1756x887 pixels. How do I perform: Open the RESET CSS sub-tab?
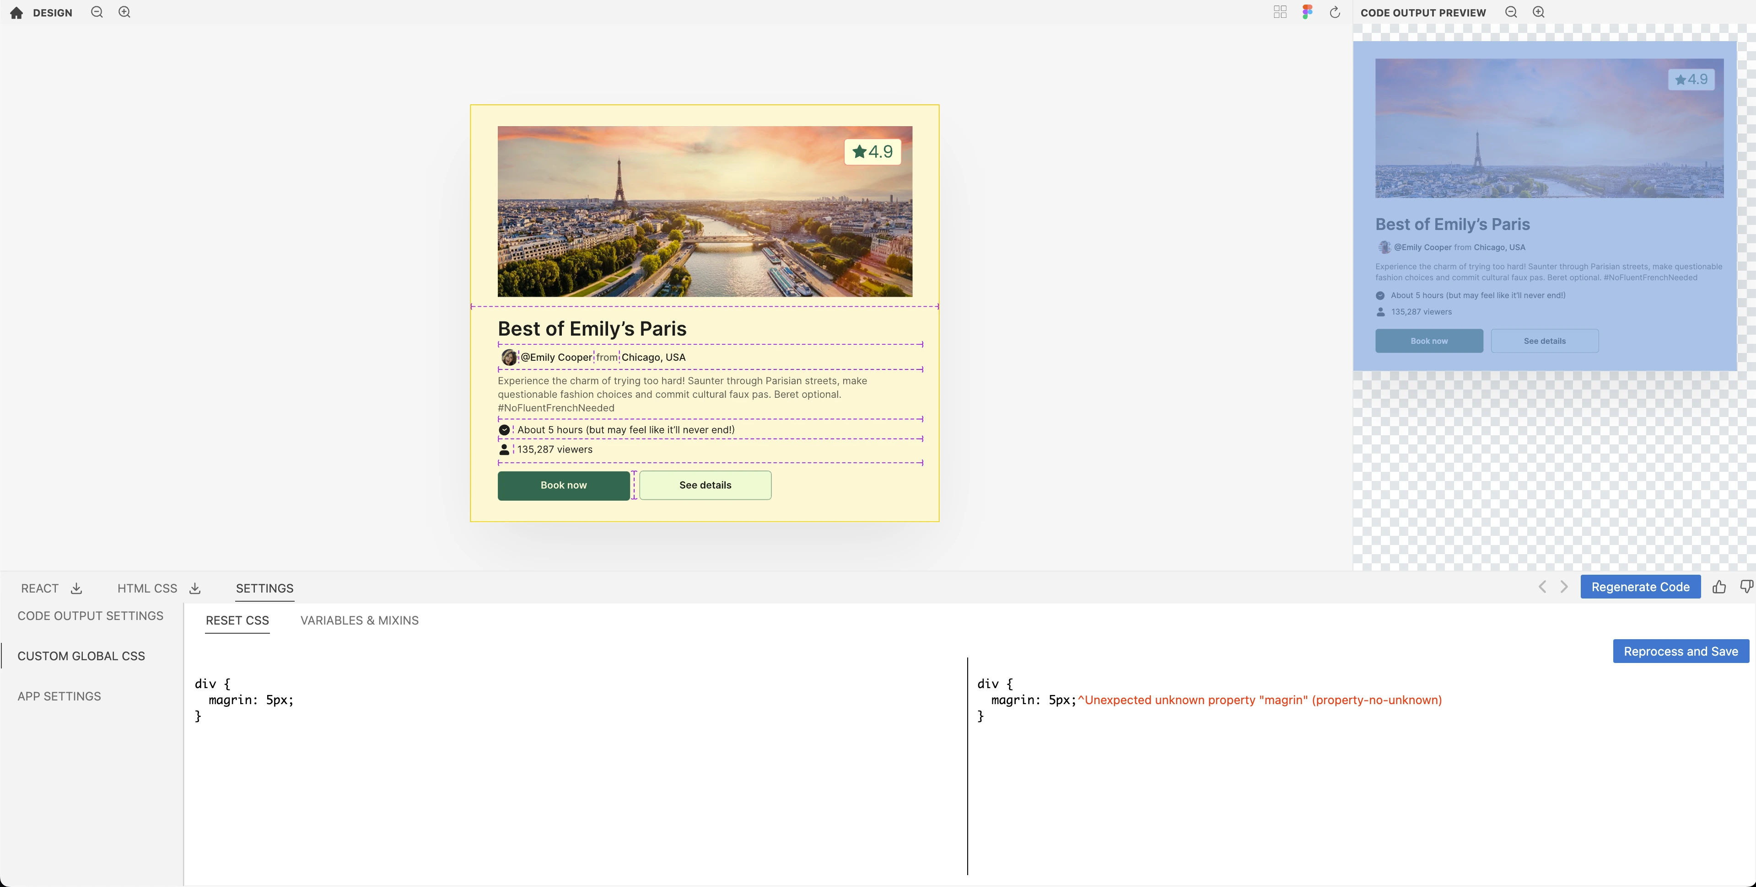coord(237,620)
